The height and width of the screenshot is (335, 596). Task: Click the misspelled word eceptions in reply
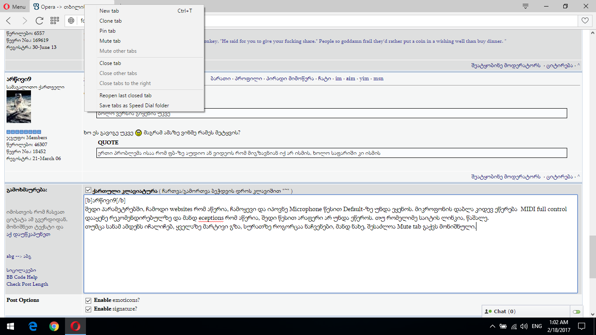(211, 218)
